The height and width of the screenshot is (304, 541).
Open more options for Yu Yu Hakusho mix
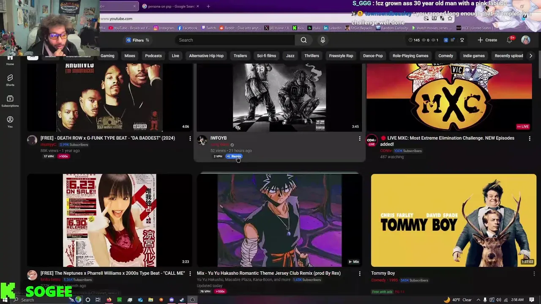pyautogui.click(x=360, y=274)
